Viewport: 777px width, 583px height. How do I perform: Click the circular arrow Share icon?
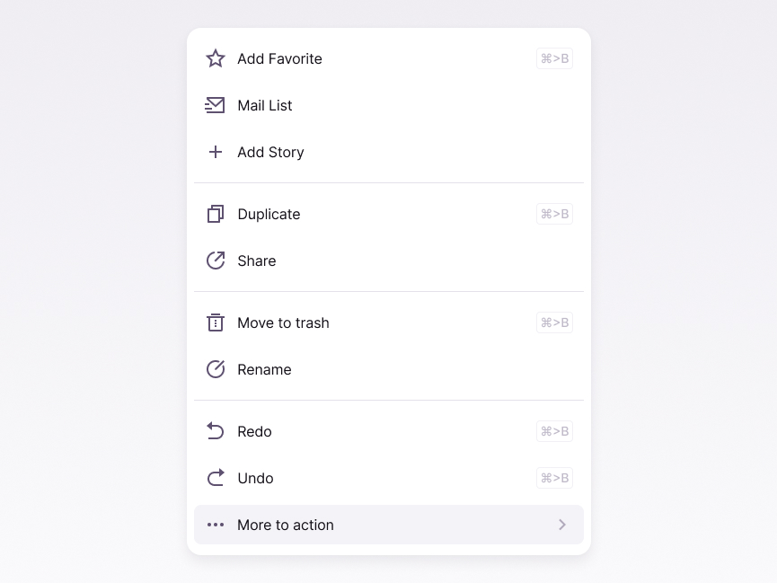click(x=216, y=261)
